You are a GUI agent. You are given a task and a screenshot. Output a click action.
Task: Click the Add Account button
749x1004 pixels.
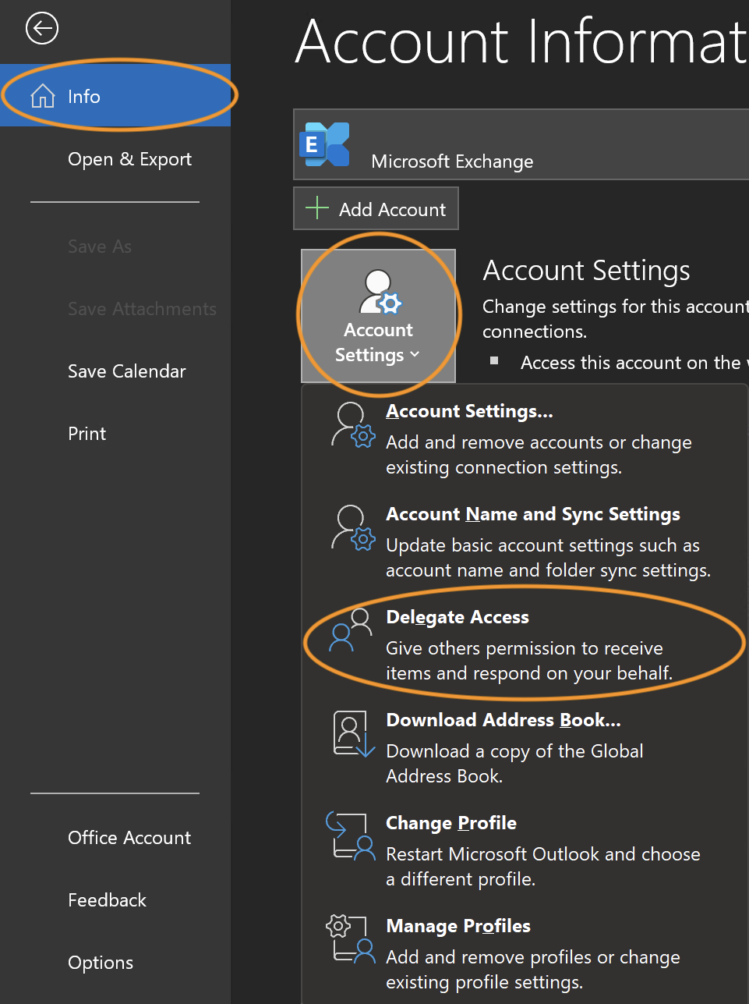(376, 208)
